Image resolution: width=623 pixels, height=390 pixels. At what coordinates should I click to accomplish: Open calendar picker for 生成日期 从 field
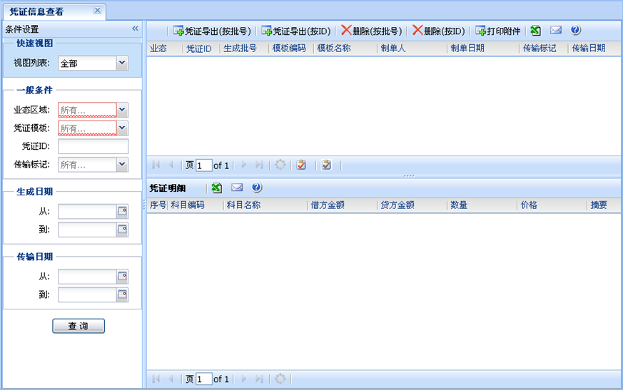tap(122, 211)
